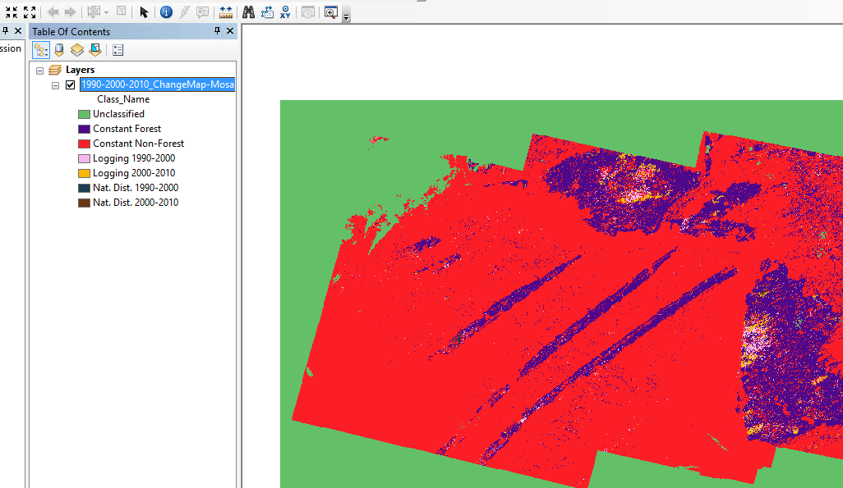Open the Find binoculars tool
The image size is (843, 488).
[248, 12]
